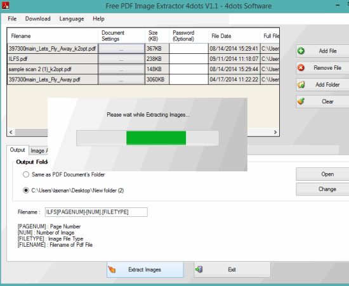Click the 08/14/2014 15:29:41 date cell
The width and height of the screenshot is (349, 286).
coord(234,49)
